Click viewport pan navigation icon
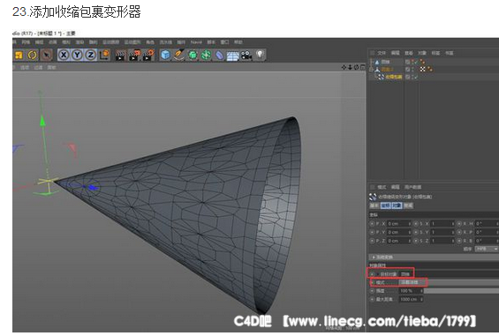The image size is (499, 336). tap(344, 67)
